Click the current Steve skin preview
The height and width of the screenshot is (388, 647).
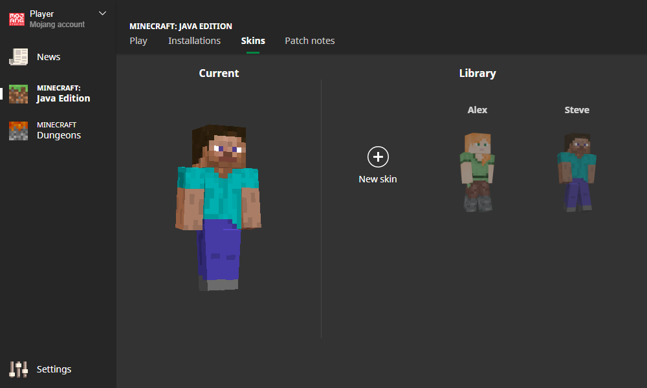click(218, 208)
